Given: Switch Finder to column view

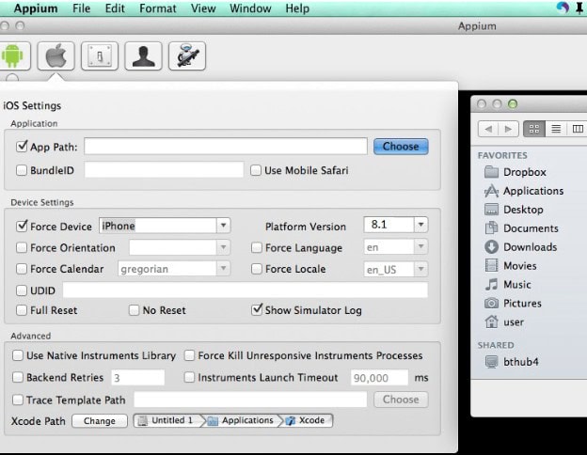Looking at the screenshot, I should (578, 129).
